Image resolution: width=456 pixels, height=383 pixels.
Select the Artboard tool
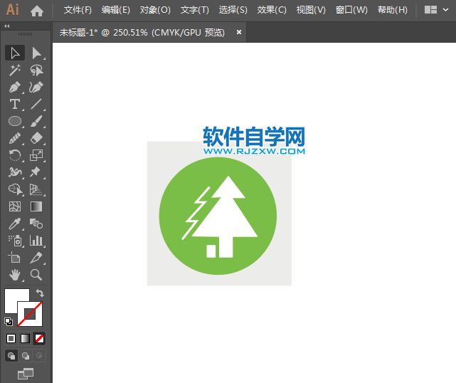(15, 258)
